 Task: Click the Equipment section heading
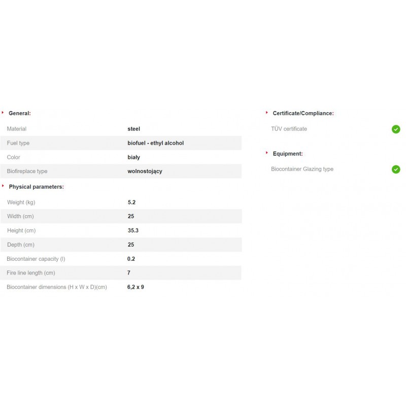point(287,154)
